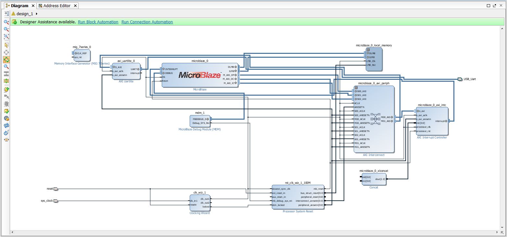Close the Diagram tab
This screenshot has height=237, width=507.
(x=33, y=6)
